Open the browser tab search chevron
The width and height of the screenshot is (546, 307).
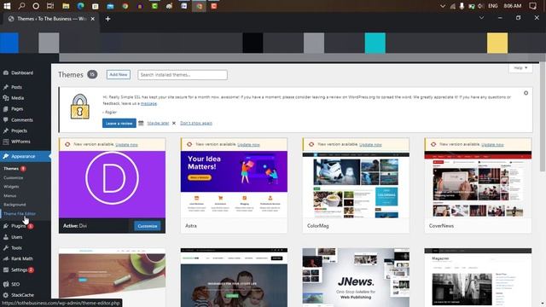[481, 18]
